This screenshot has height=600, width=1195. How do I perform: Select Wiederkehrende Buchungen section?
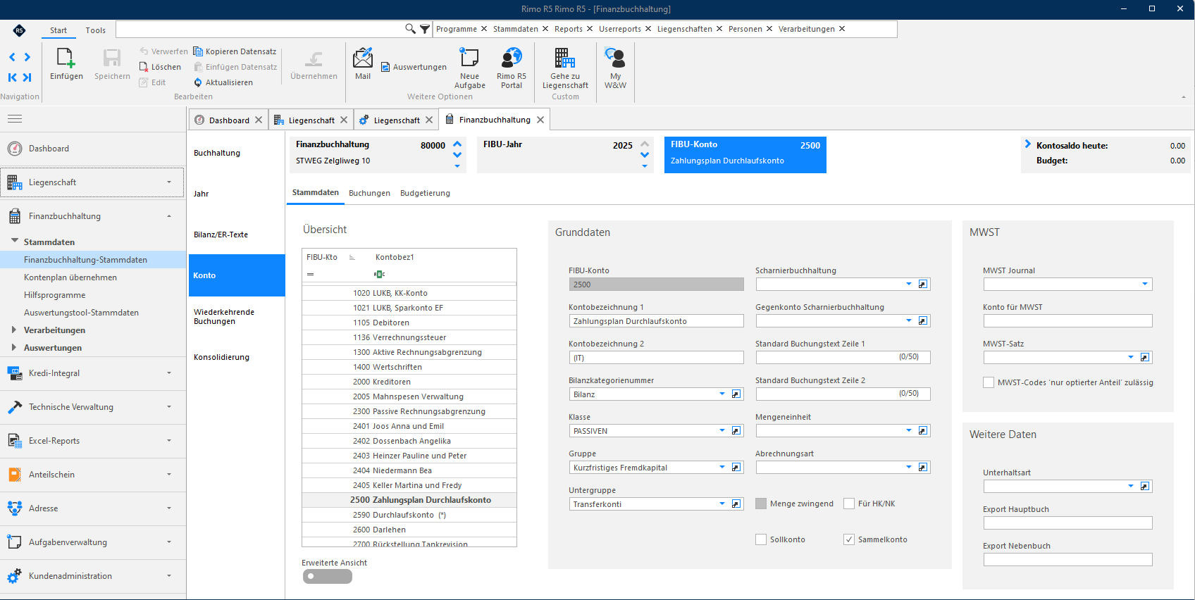point(237,316)
